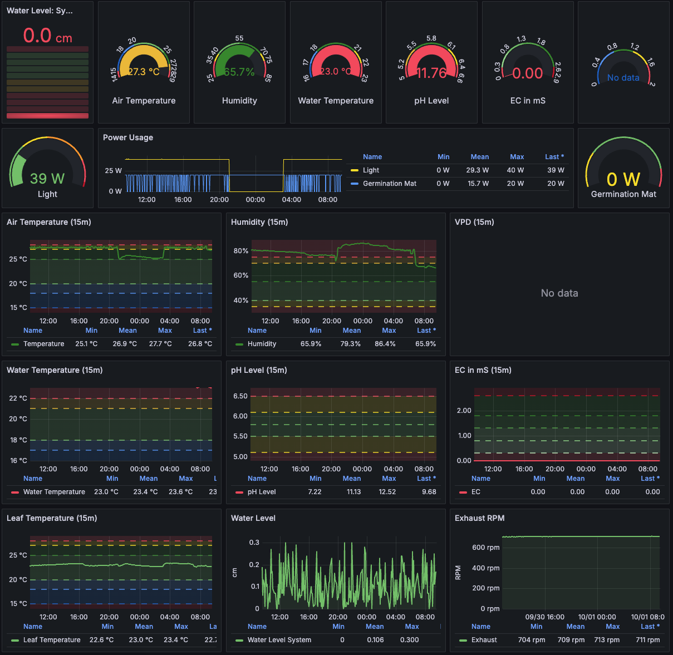Click the VPD (15m) panel title
673x655 pixels.
coord(474,222)
